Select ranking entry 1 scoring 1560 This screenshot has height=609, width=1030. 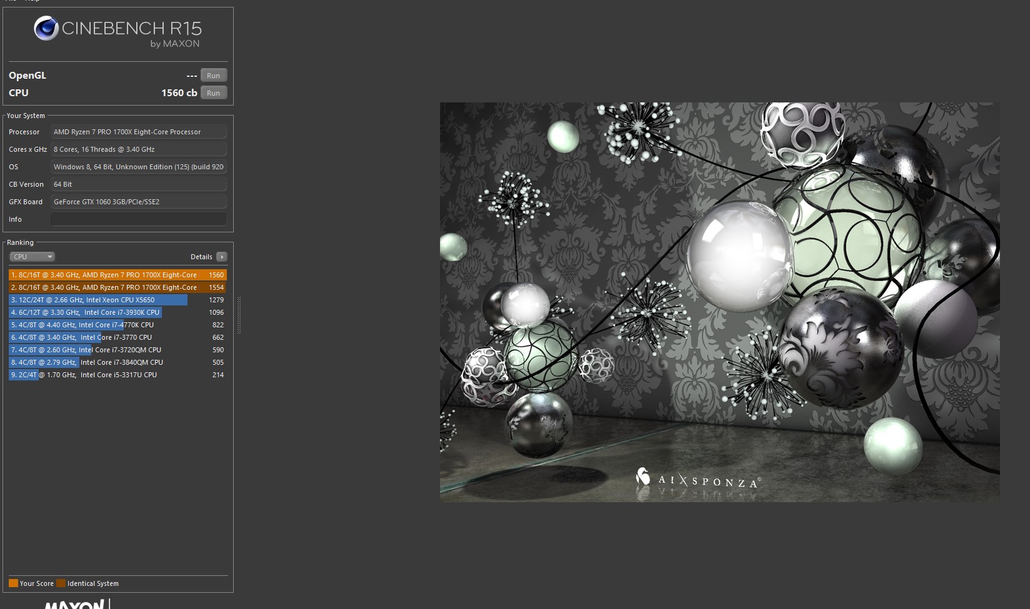117,275
